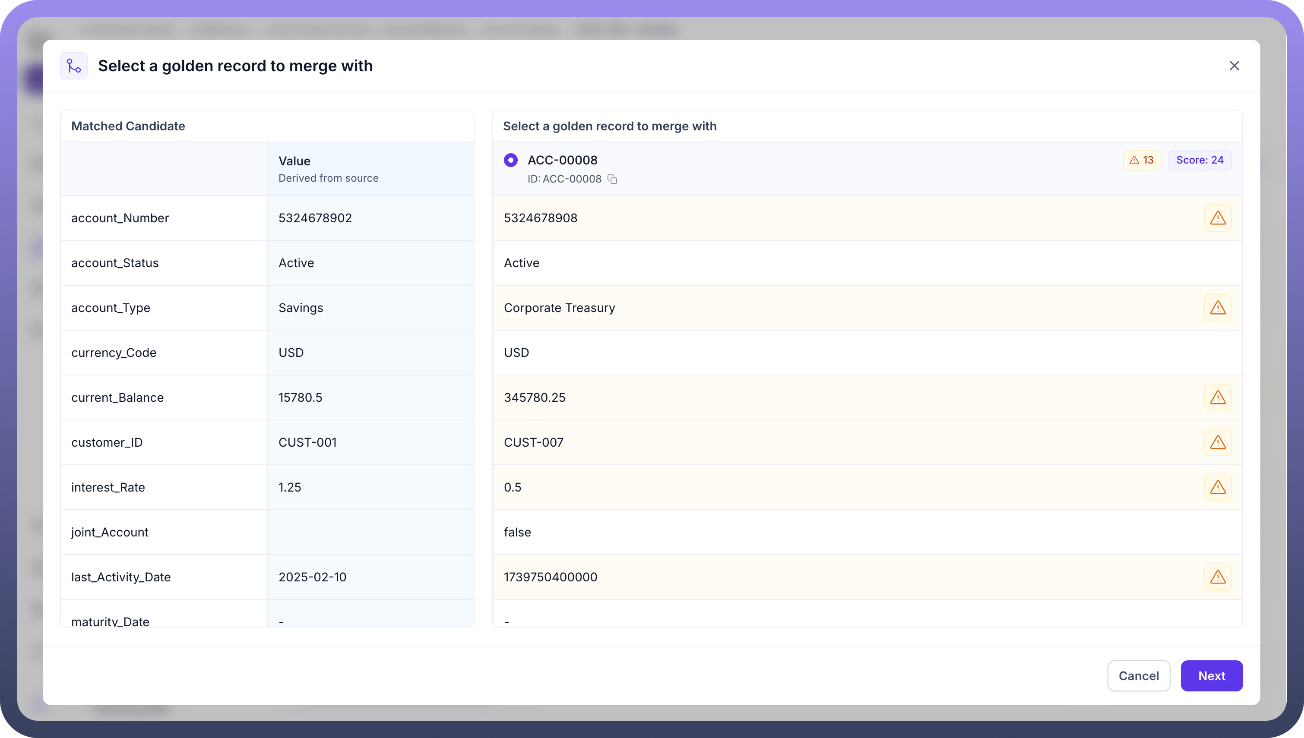Viewport: 1304px width, 738px height.
Task: Click the Next button
Action: tap(1212, 676)
